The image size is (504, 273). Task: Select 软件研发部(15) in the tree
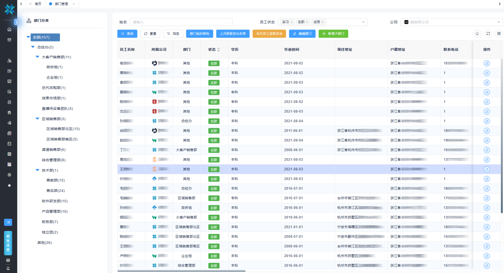[x=55, y=201]
